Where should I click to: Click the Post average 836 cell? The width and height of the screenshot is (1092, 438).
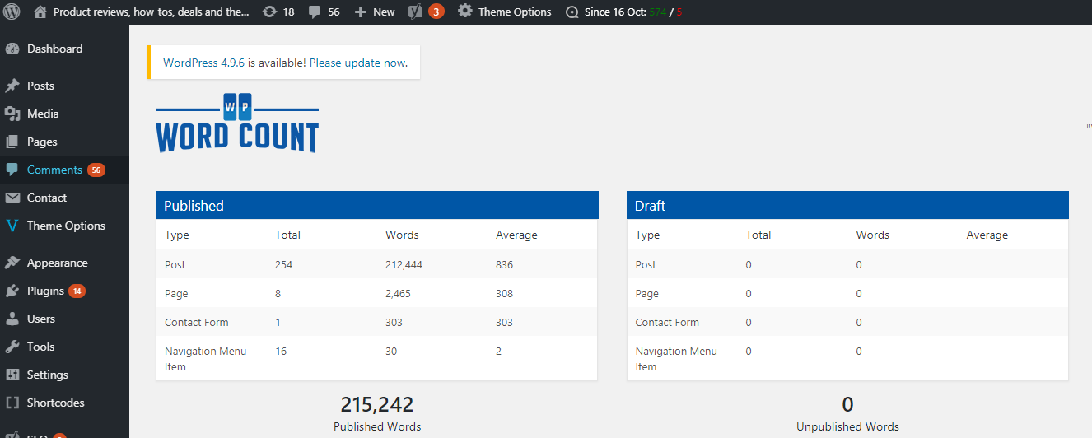(x=505, y=264)
